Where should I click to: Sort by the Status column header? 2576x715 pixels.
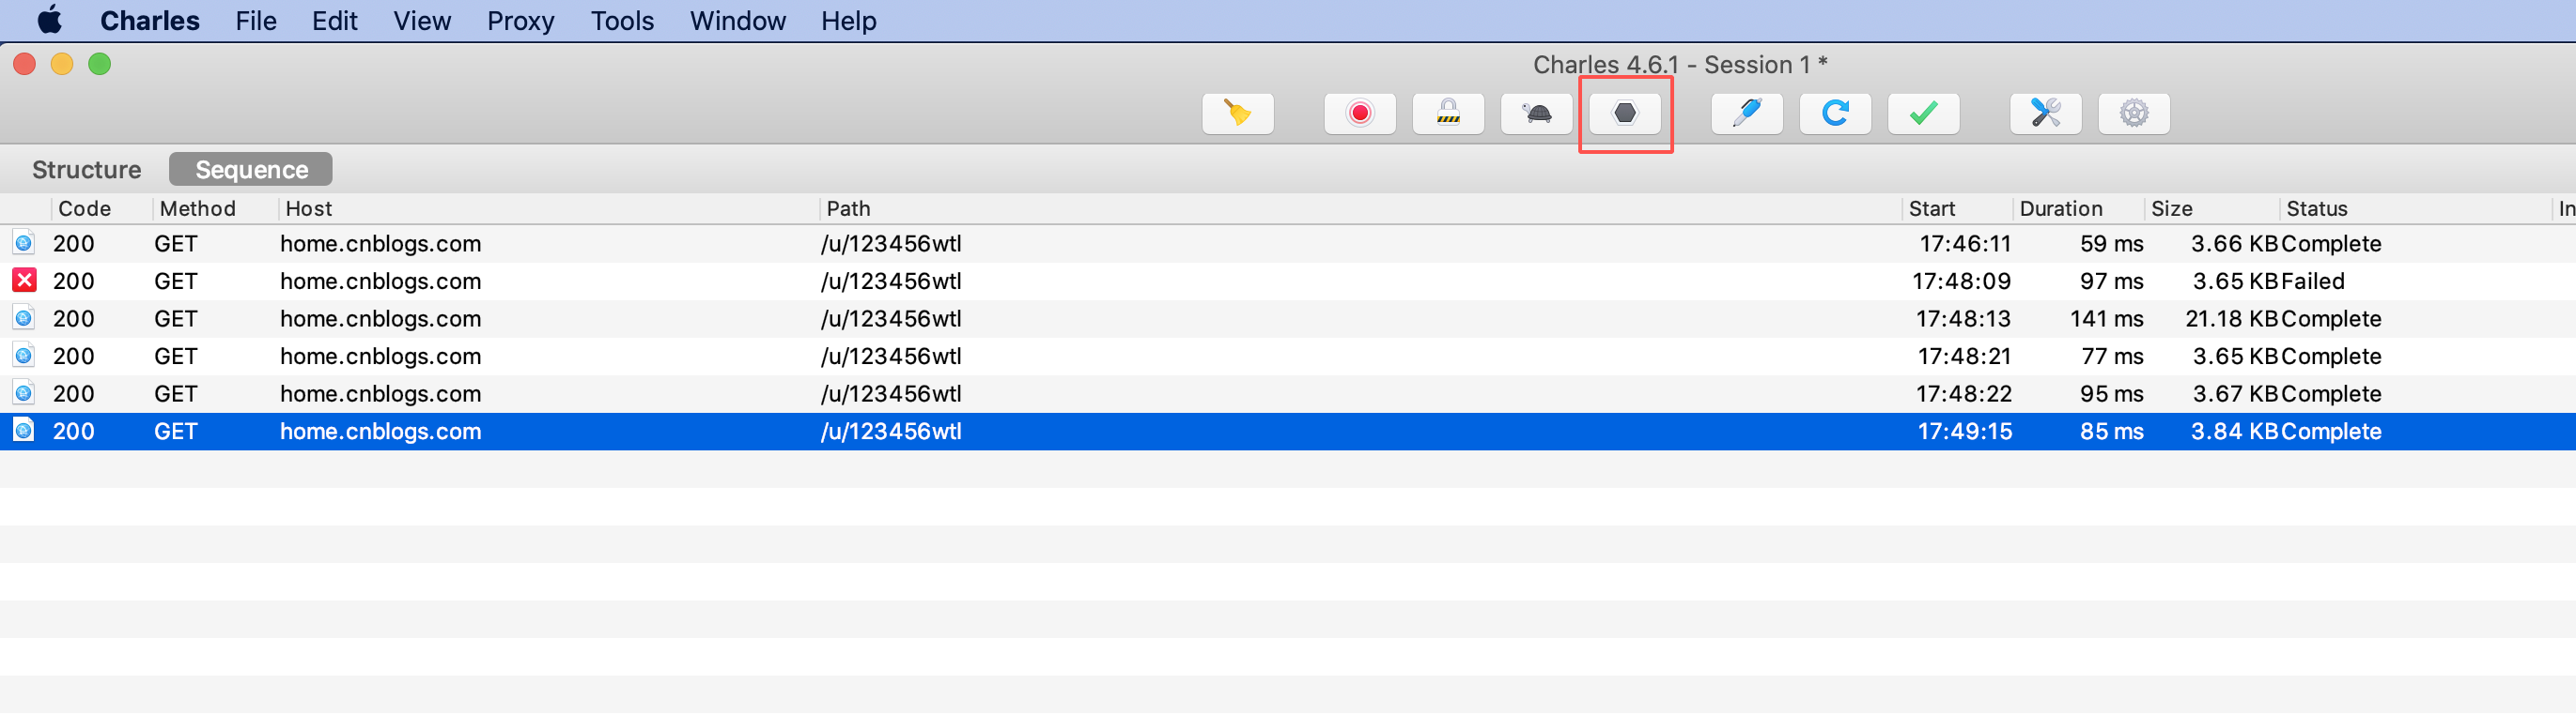coord(2415,208)
